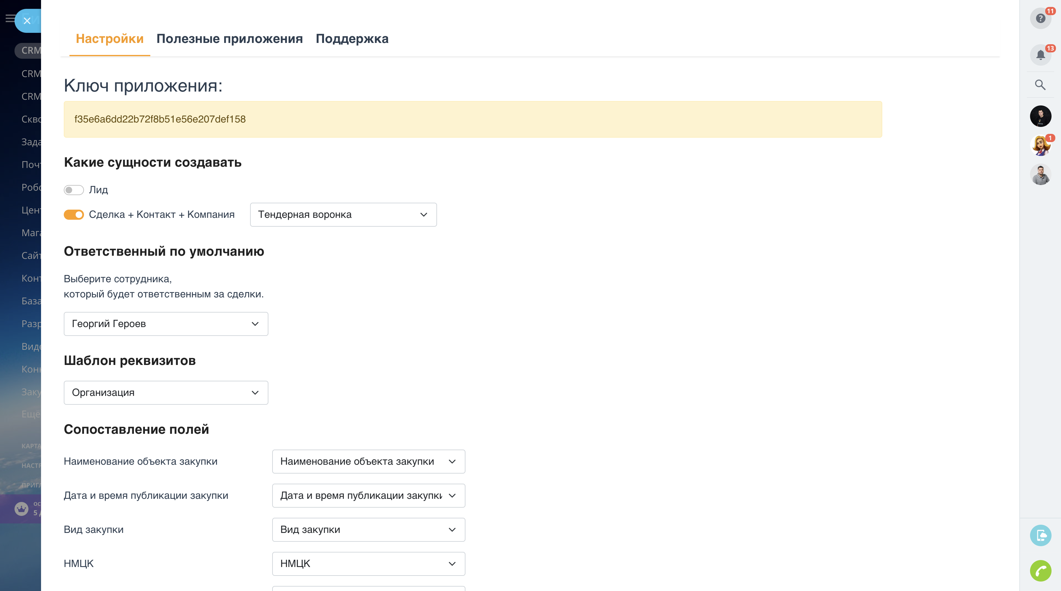Click the crown plan icon in sidebar
This screenshot has width=1061, height=591.
pyautogui.click(x=21, y=509)
